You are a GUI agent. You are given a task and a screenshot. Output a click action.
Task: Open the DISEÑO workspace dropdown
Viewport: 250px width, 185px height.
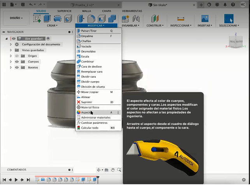point(16,18)
